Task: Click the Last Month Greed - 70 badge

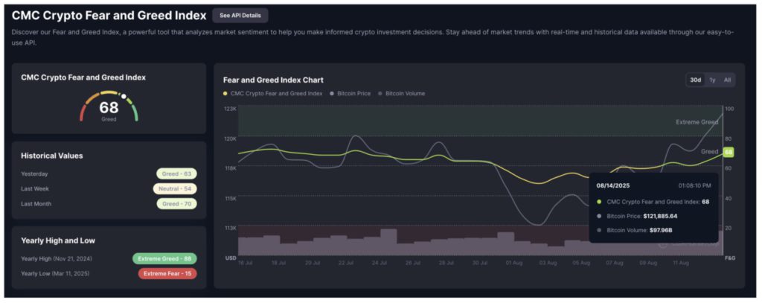Action: (177, 203)
